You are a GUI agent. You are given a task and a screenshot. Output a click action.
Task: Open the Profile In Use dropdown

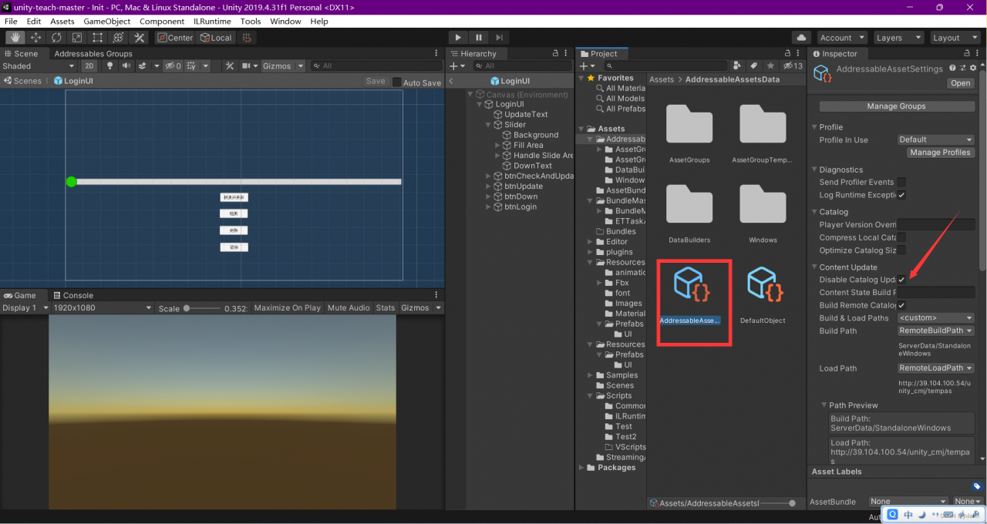[x=936, y=140]
